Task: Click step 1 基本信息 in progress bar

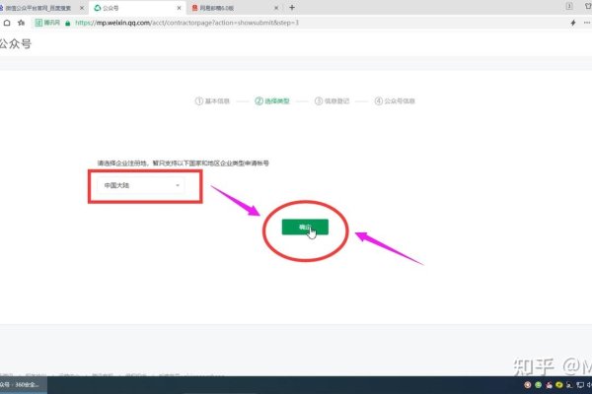Action: point(212,101)
